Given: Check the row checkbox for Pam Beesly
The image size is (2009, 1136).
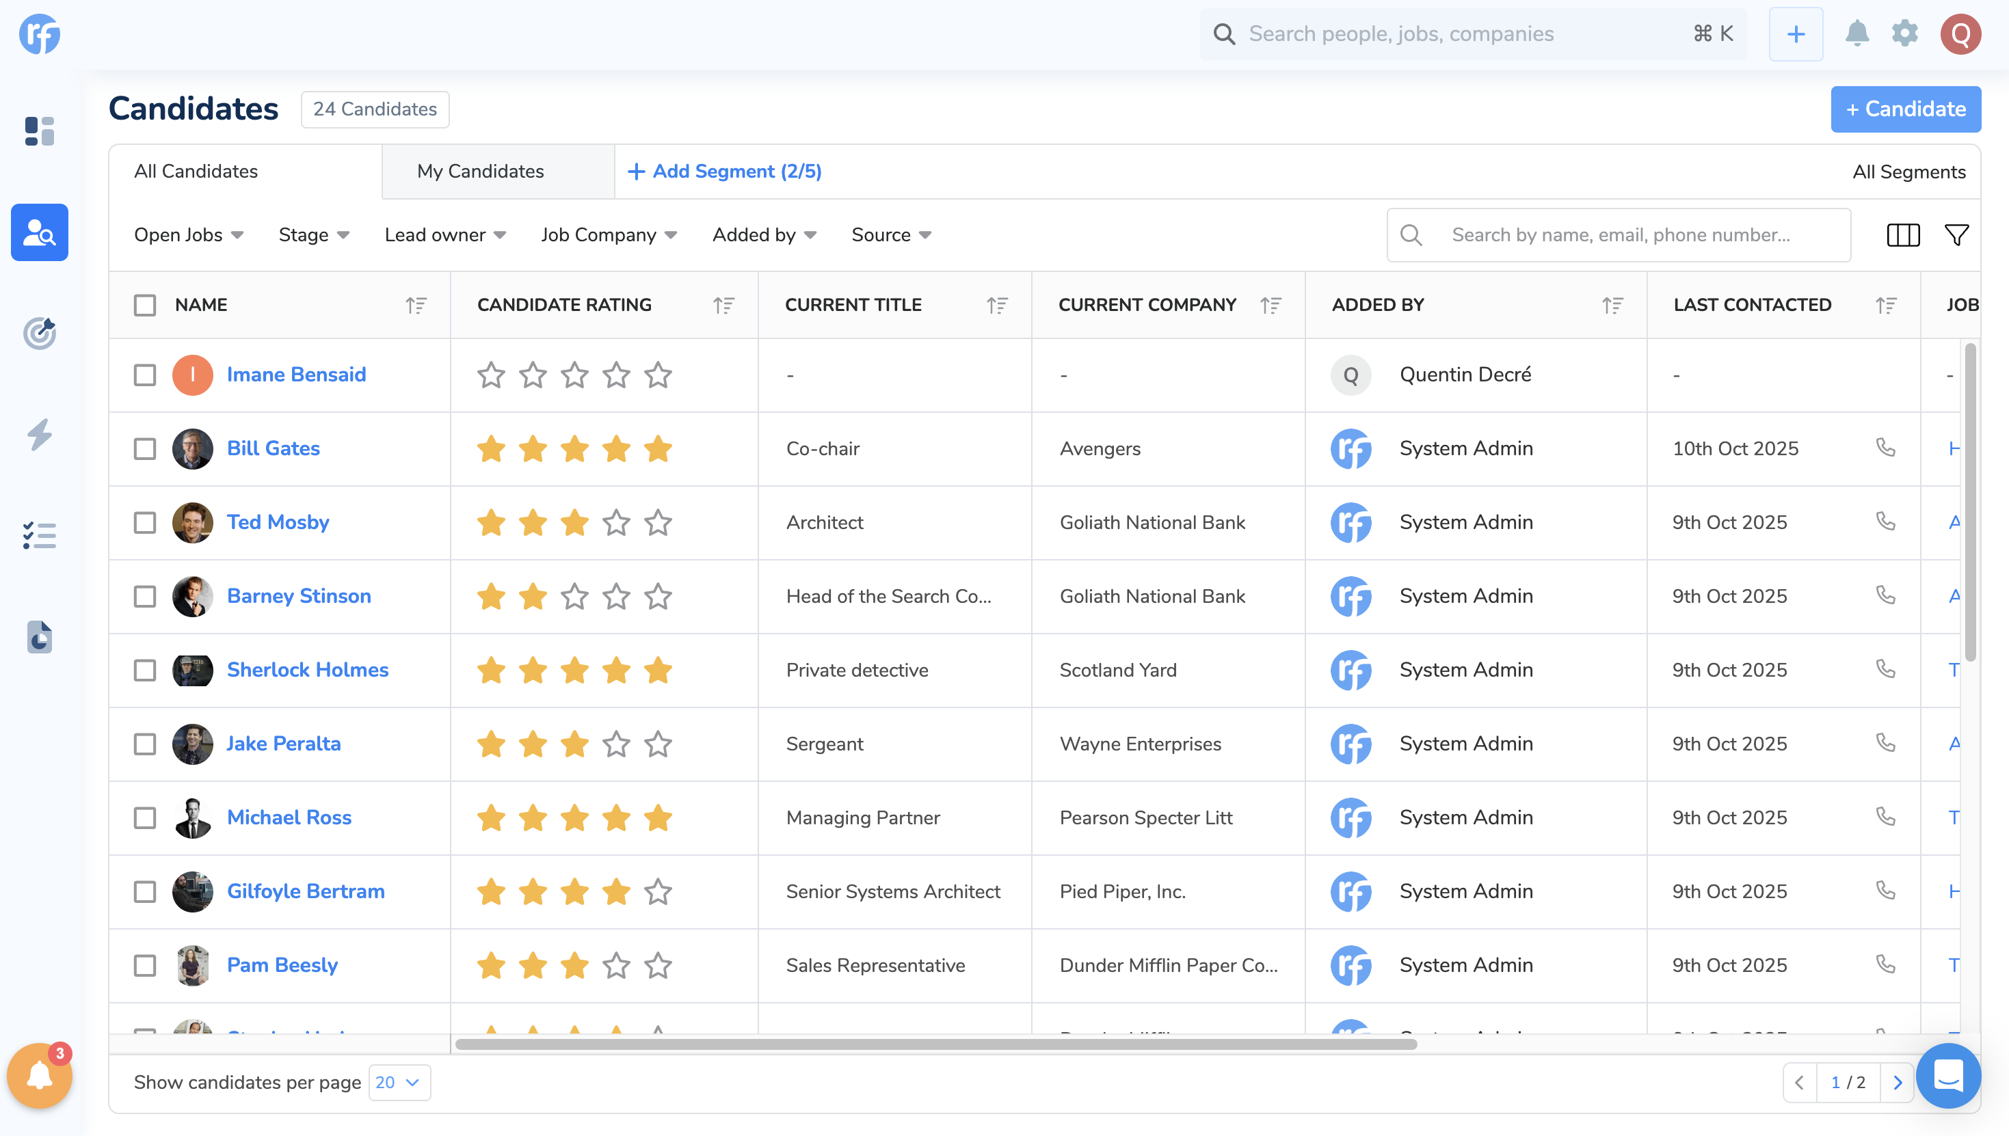Looking at the screenshot, I should click(144, 965).
